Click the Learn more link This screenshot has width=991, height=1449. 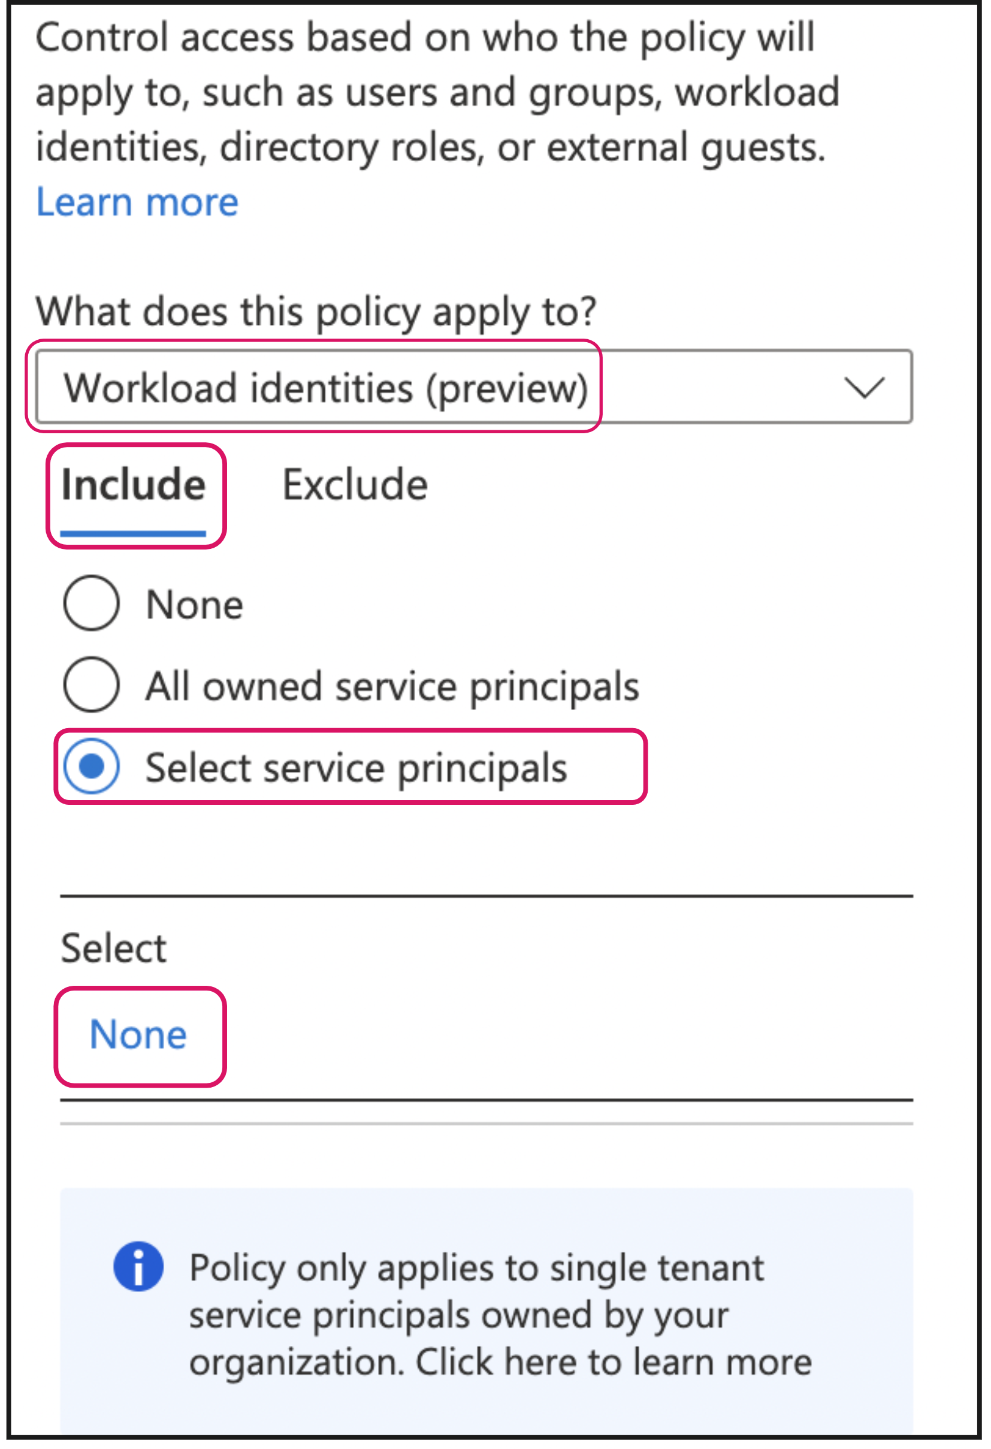(136, 201)
